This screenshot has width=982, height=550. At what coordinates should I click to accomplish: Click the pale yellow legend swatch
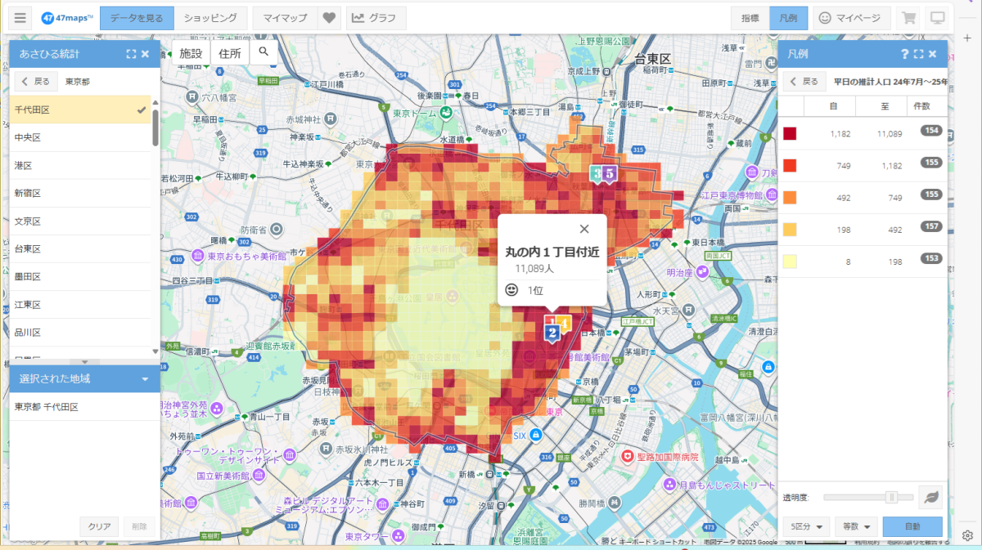790,262
